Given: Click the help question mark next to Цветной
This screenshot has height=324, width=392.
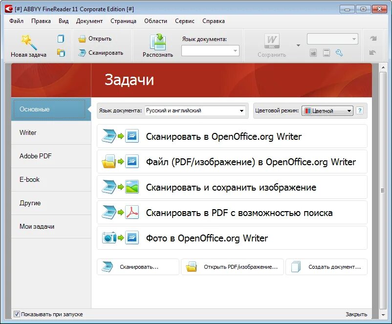Looking at the screenshot, I should point(360,110).
